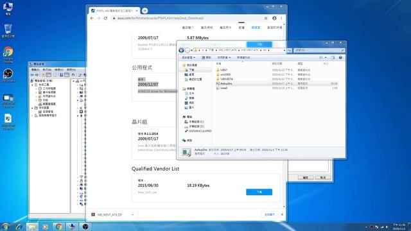The height and width of the screenshot is (231, 411).
Task: Switch to Chrome on the taskbar
Action: (58, 227)
